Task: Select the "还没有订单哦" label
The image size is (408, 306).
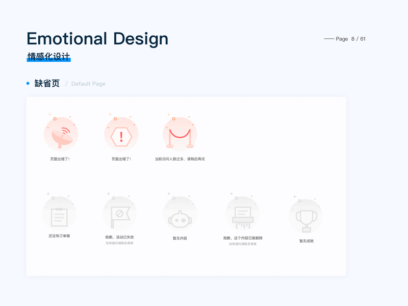Action: click(59, 236)
